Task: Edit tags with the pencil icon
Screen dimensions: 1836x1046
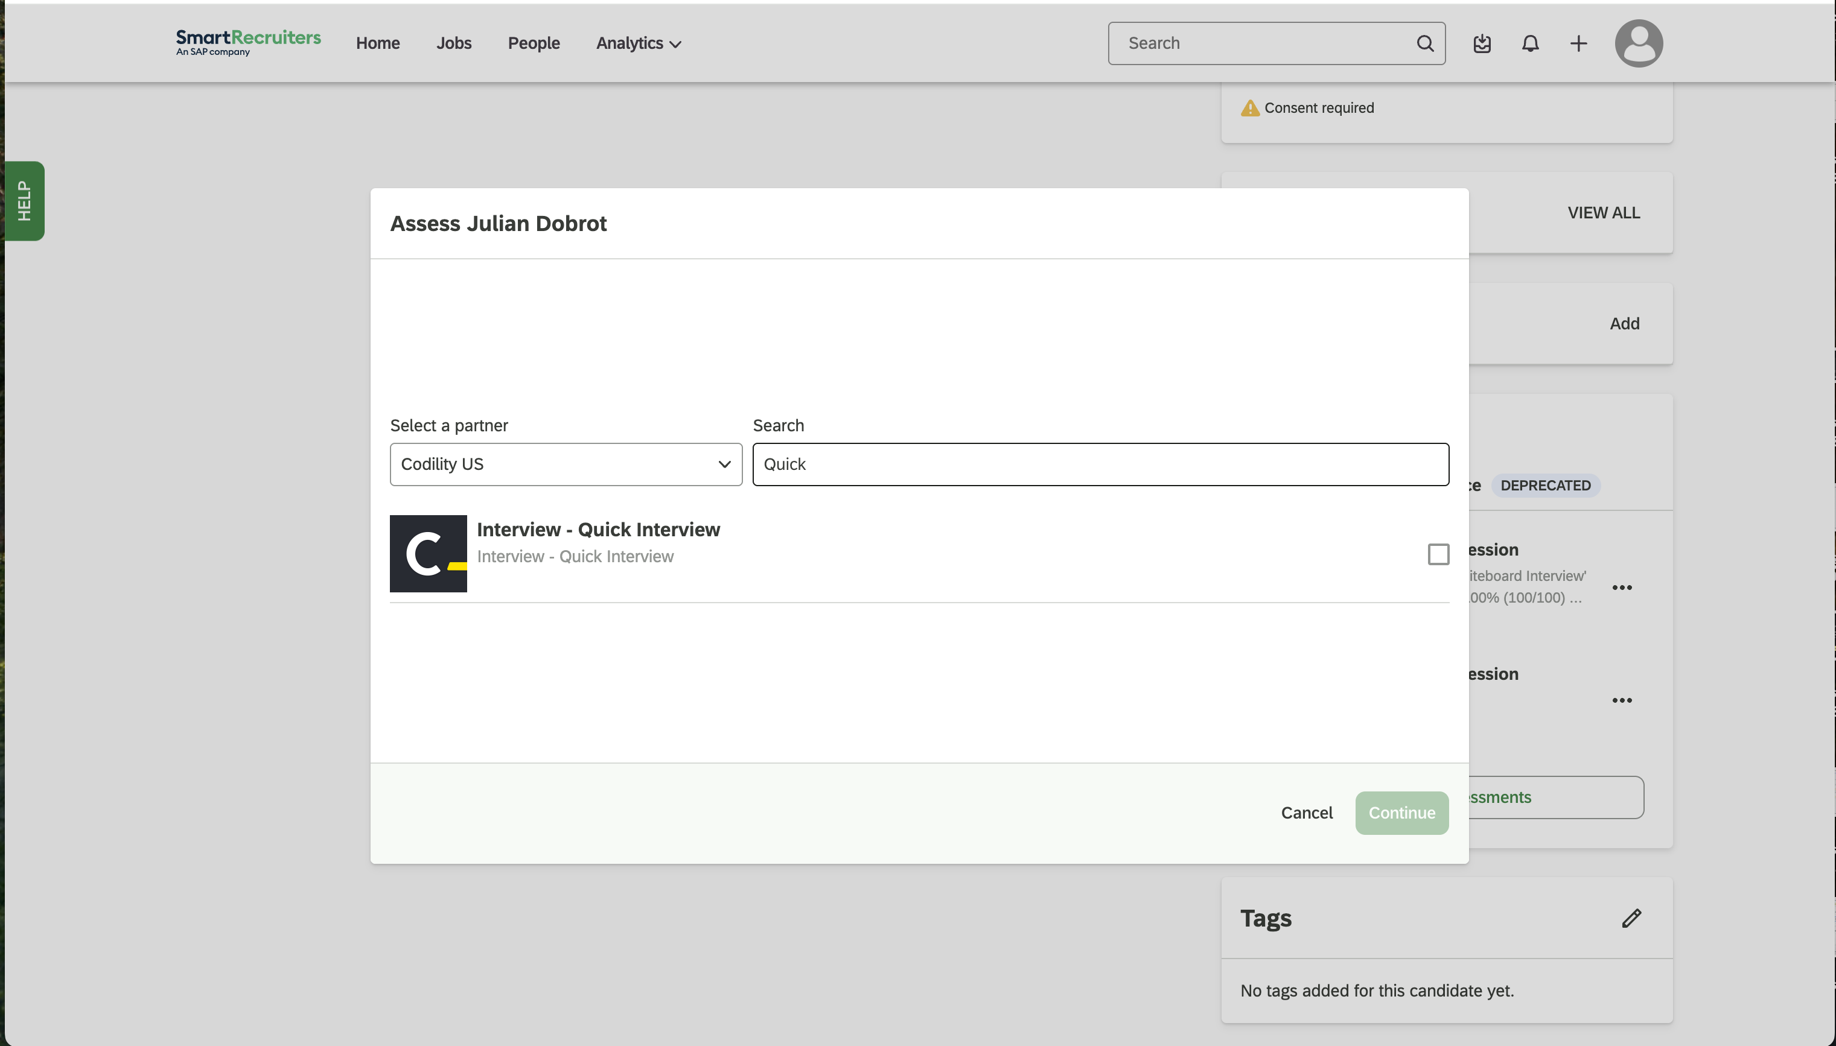Action: 1631,918
